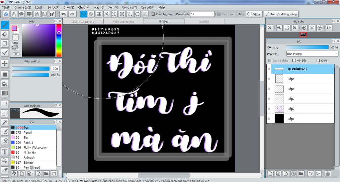The image size is (340, 182).
Task: Click fit to screen icon in navigator
Action: 287,28
